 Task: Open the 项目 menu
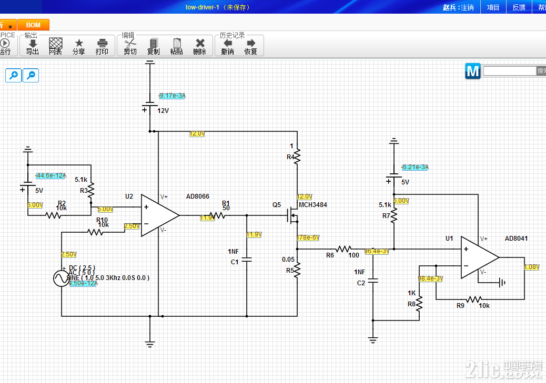tap(493, 7)
